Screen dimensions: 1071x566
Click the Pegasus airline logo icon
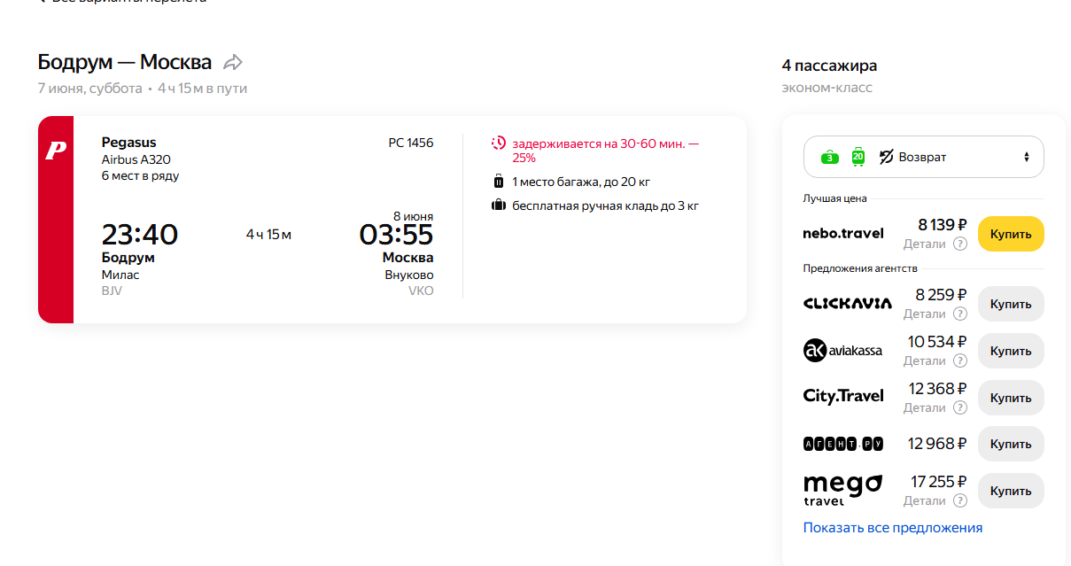point(56,151)
